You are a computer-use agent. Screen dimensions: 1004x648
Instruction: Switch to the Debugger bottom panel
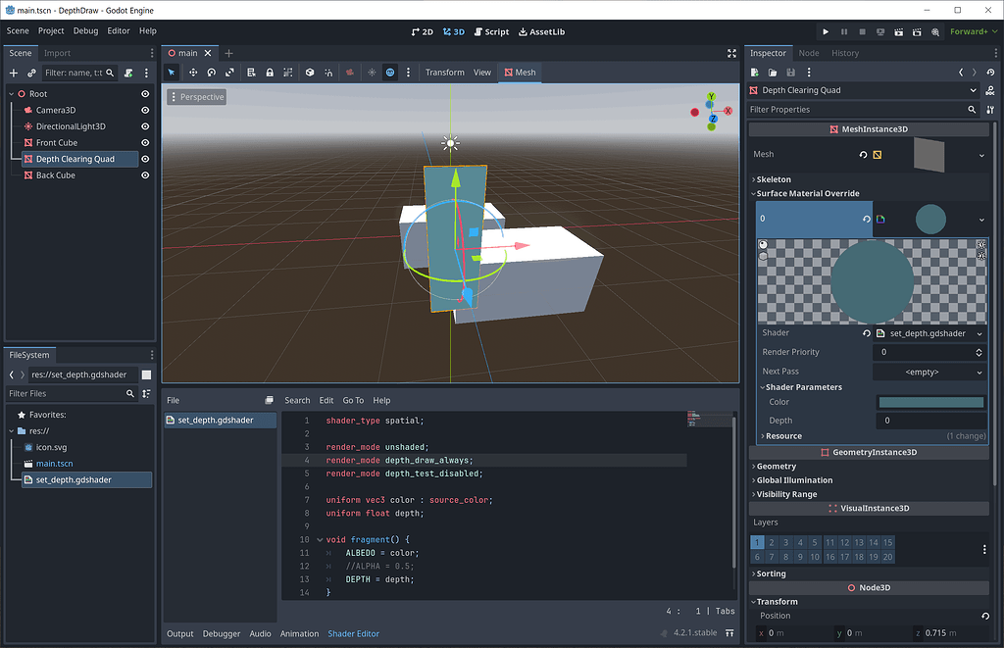click(221, 633)
